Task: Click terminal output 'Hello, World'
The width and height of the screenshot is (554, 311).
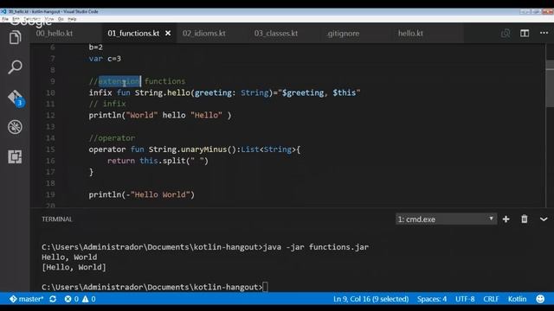Action: tap(69, 257)
